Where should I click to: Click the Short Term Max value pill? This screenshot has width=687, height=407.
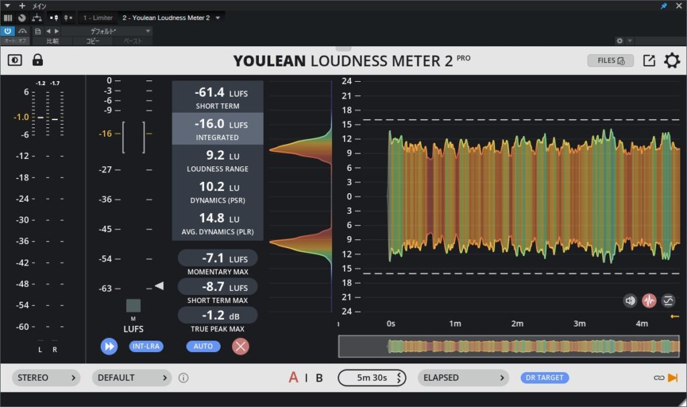(218, 287)
